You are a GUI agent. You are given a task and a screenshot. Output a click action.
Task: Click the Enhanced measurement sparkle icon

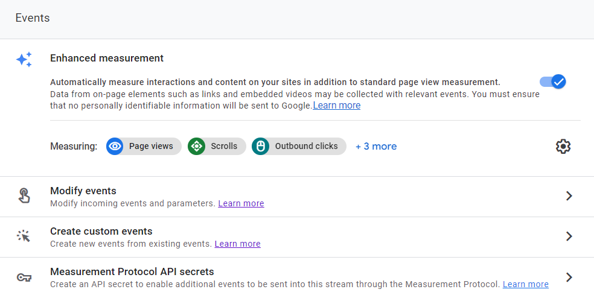point(24,60)
